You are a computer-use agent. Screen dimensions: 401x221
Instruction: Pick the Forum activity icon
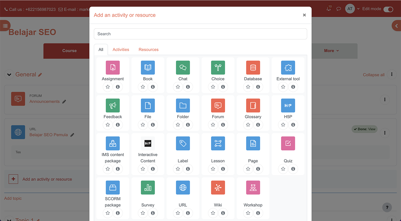click(x=218, y=106)
